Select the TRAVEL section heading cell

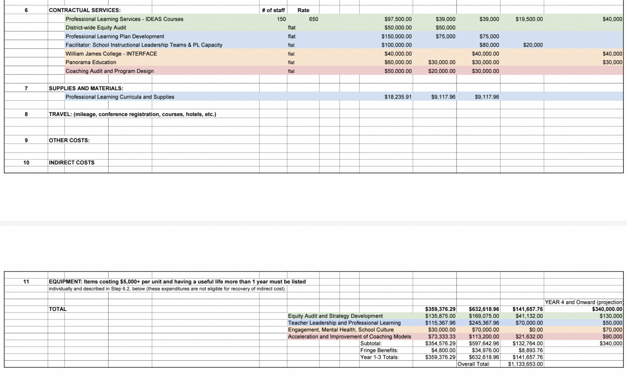[x=132, y=114]
